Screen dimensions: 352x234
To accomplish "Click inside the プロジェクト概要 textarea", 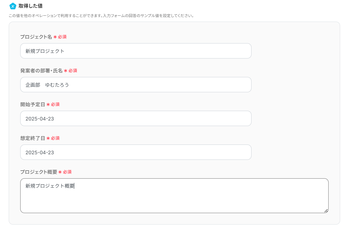I will click(174, 196).
